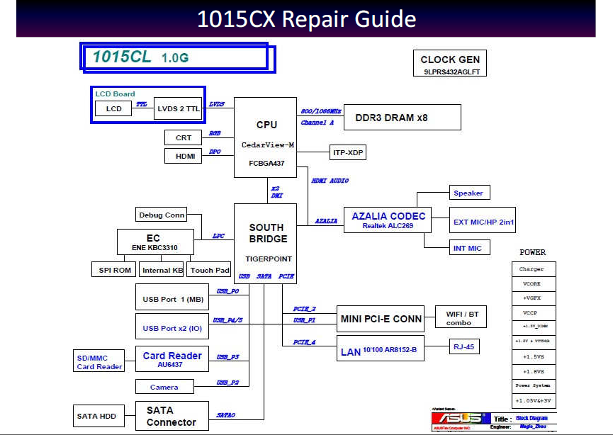Select the 'Power System' entry
This screenshot has width=613, height=435.
[x=534, y=386]
